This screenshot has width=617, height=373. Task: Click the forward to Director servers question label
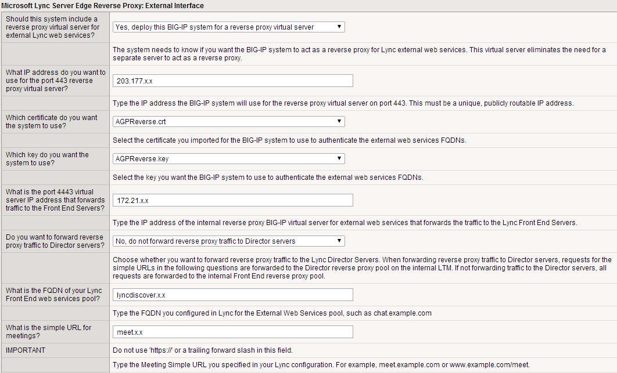tap(56, 241)
